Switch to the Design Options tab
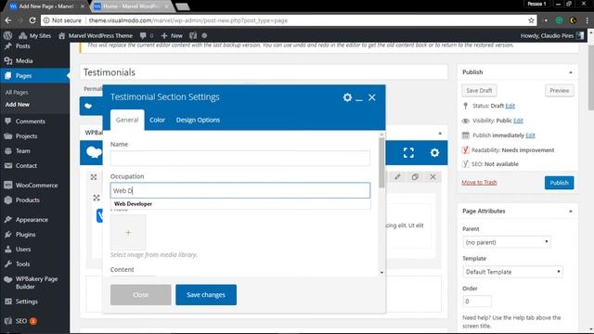 coord(198,120)
